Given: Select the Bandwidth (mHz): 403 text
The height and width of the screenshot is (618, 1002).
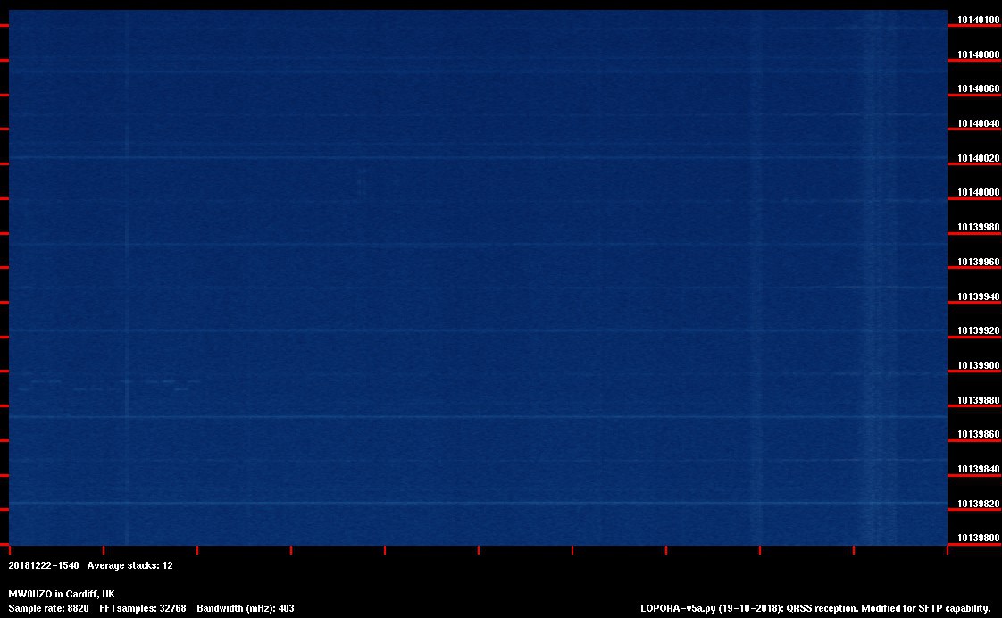Looking at the screenshot, I should [246, 608].
